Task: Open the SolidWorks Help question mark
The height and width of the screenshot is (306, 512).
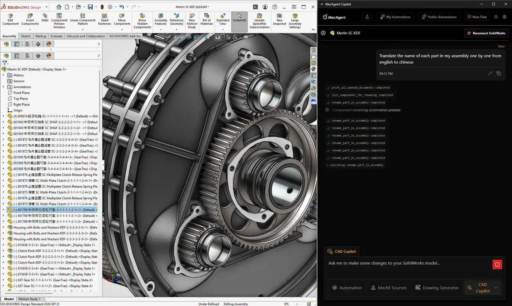Action: pyautogui.click(x=275, y=7)
